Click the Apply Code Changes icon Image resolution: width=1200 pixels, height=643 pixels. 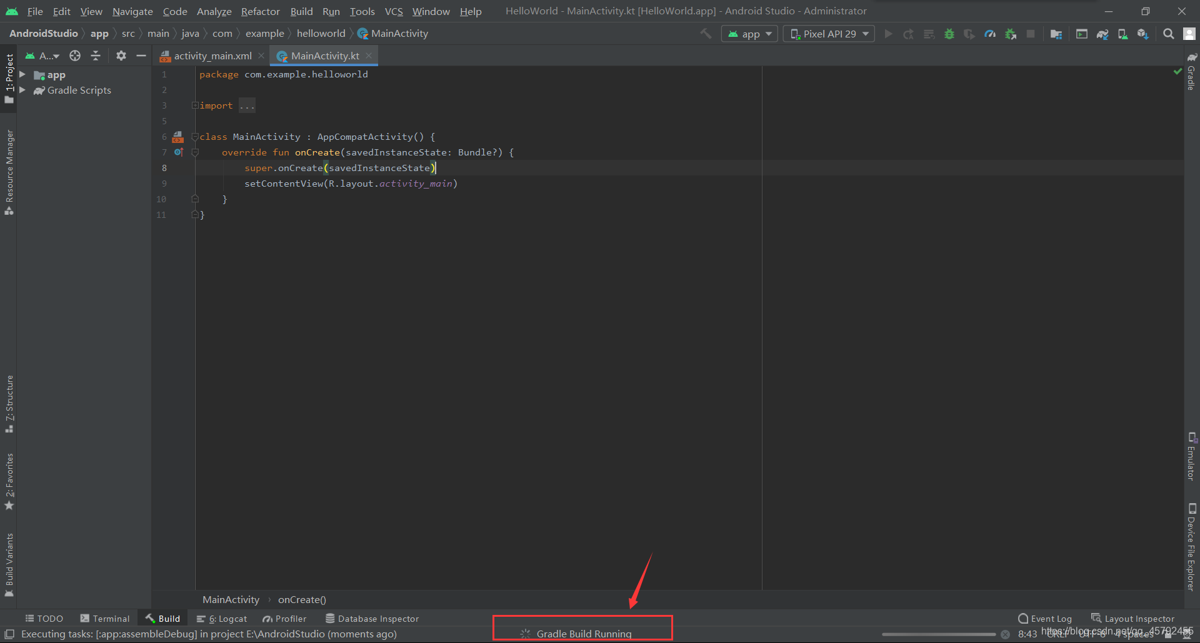coord(929,34)
